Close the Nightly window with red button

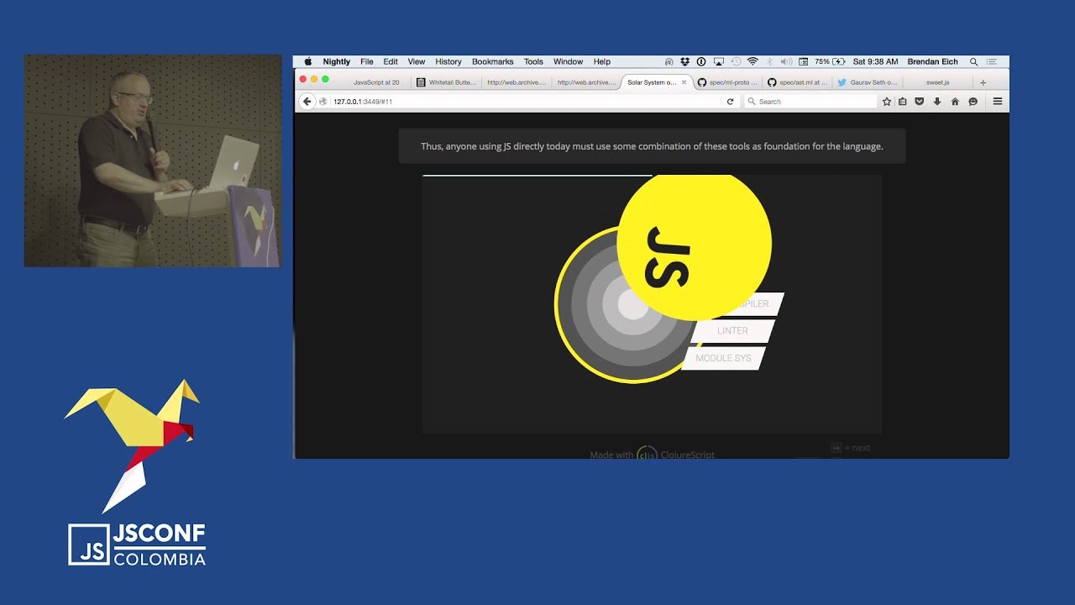point(303,79)
